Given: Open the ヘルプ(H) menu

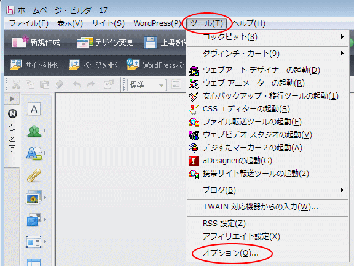Looking at the screenshot, I should click(x=249, y=23).
